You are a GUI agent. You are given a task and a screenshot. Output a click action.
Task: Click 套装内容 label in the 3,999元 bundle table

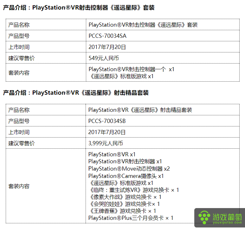pyautogui.click(x=19, y=186)
